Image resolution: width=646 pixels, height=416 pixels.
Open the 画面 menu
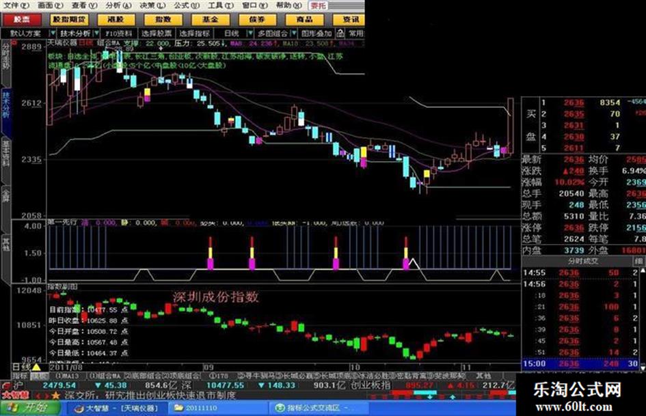coord(51,5)
